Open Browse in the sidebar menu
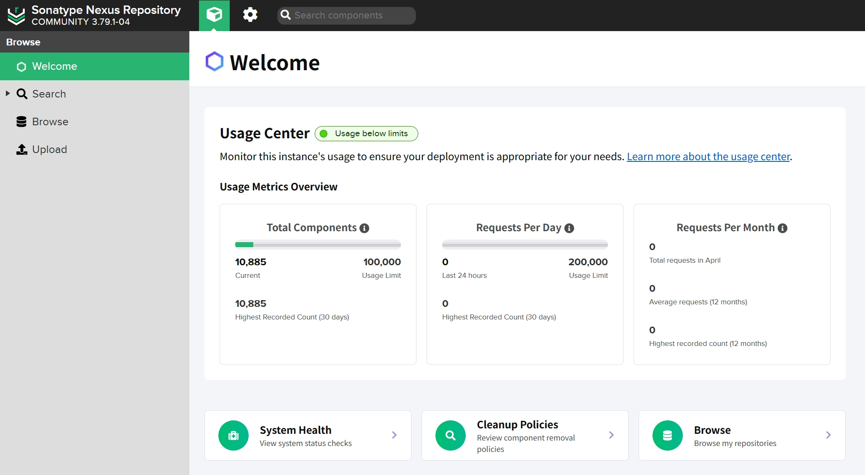Viewport: 865px width, 475px height. (x=50, y=122)
